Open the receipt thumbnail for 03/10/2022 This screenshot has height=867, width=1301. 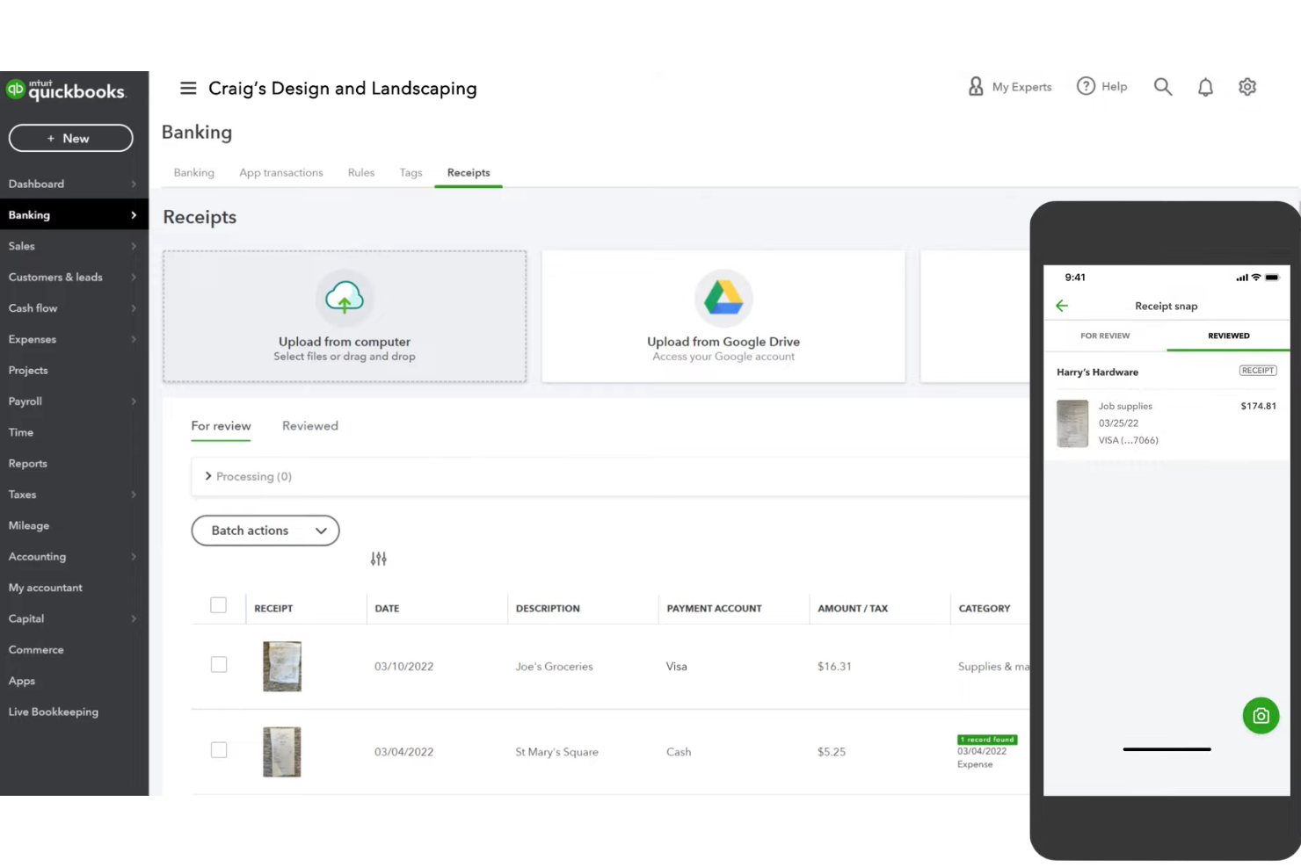[281, 666]
